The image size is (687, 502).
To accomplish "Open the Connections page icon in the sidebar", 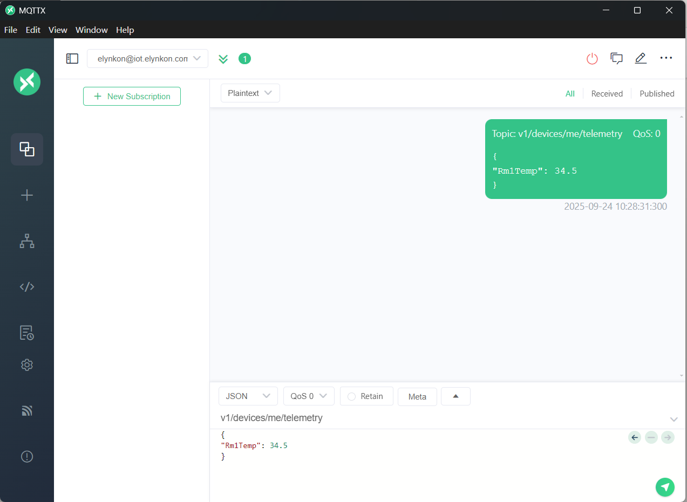I will [x=27, y=149].
